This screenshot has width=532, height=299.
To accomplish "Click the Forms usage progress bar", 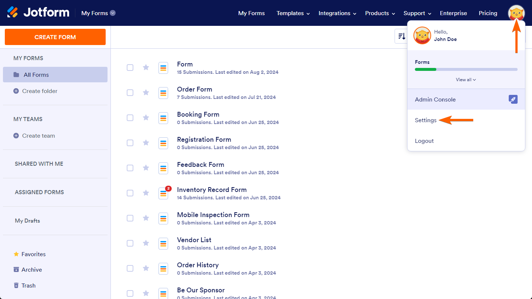I will [466, 69].
